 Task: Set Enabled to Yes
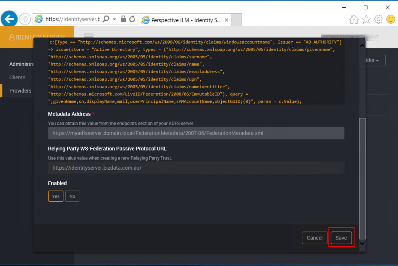coord(56,196)
